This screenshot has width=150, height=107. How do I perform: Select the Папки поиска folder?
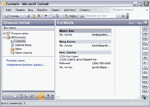pyautogui.click(x=24, y=53)
